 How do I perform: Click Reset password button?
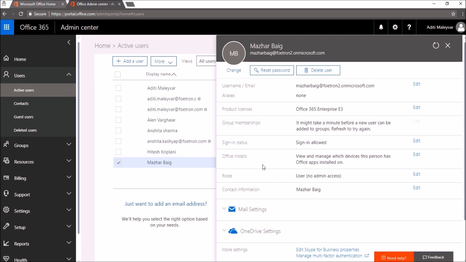click(272, 70)
